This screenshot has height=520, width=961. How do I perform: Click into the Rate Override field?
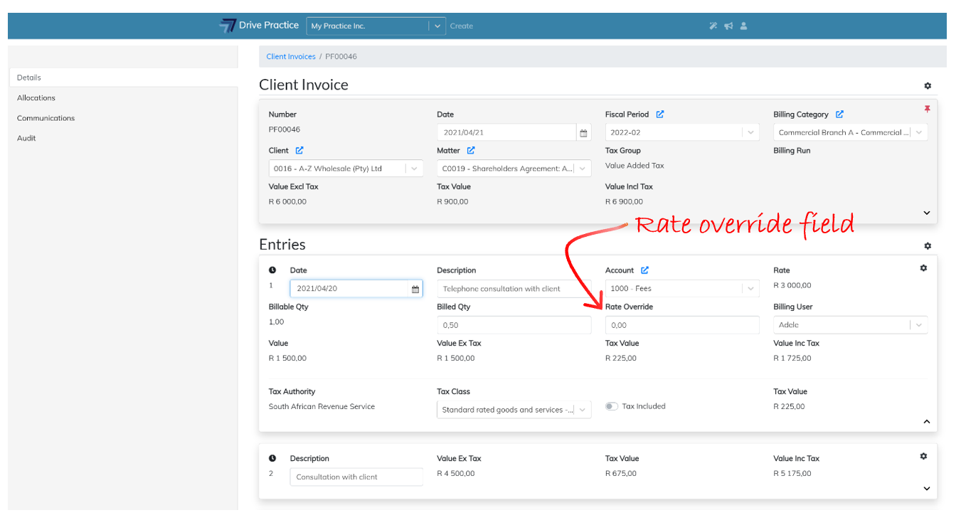coord(681,325)
